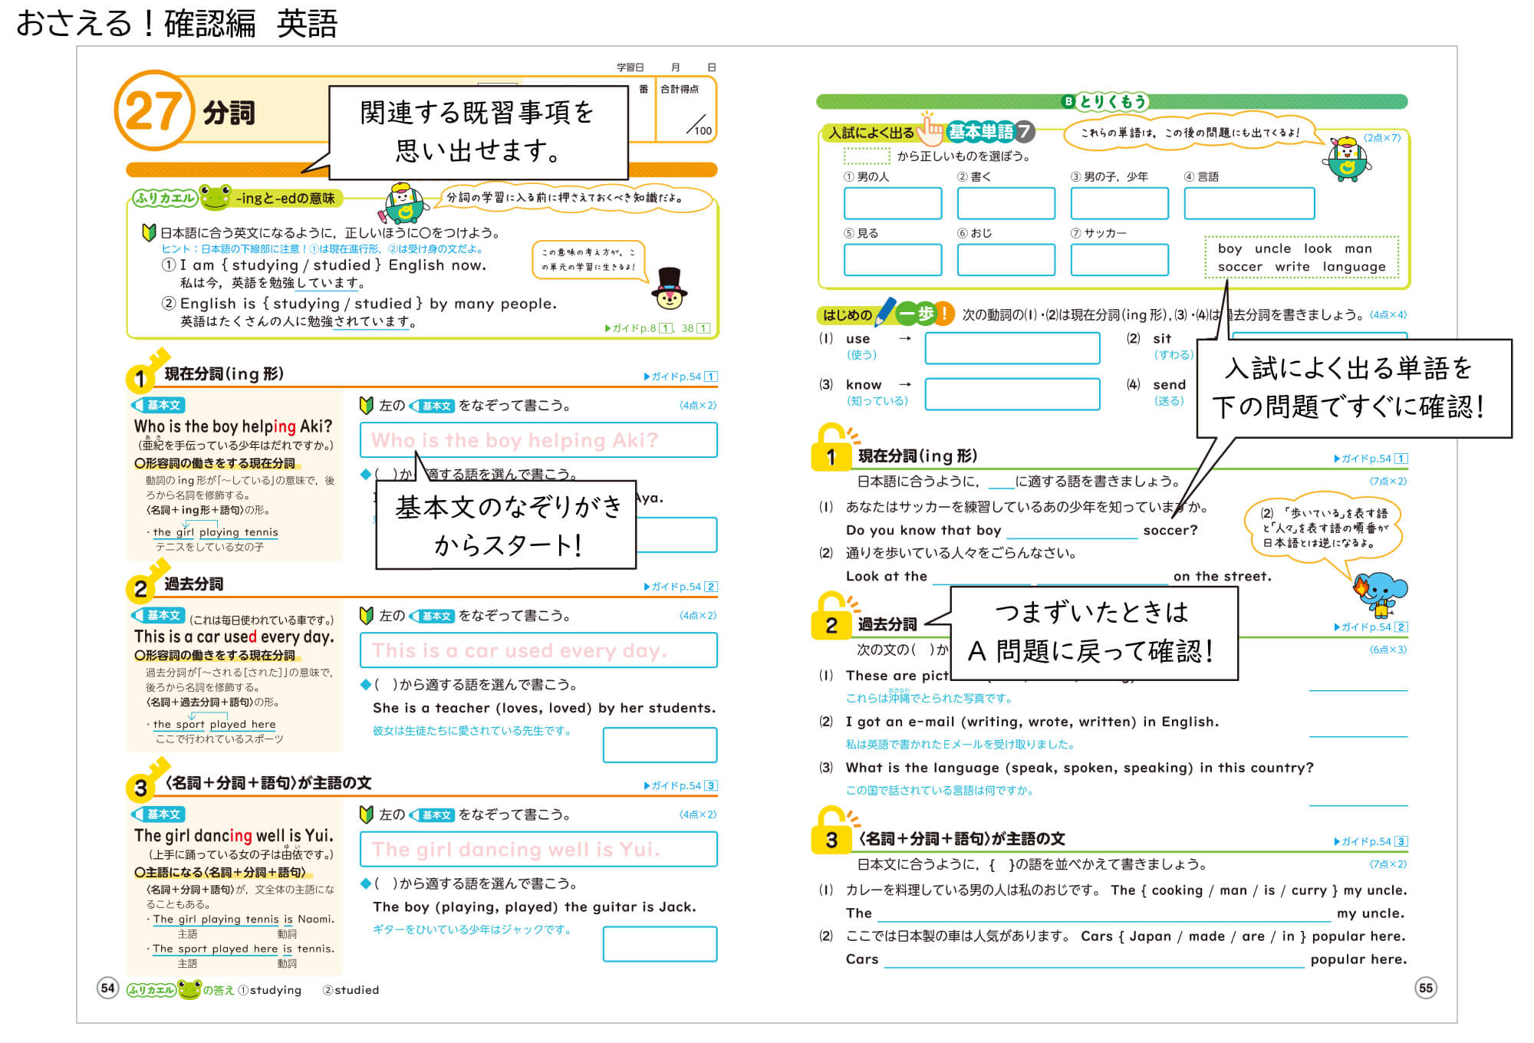1534x1043 pixels.
Task: Click the answer box under ⑤見る
Action: (893, 260)
